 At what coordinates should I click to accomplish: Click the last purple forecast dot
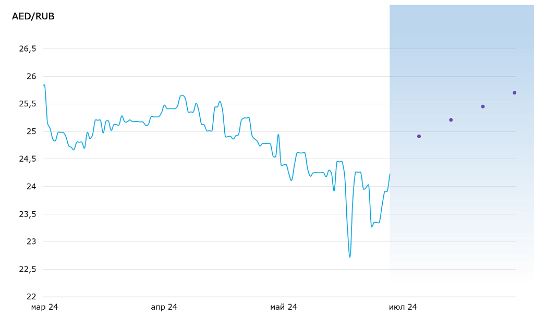[x=515, y=93]
